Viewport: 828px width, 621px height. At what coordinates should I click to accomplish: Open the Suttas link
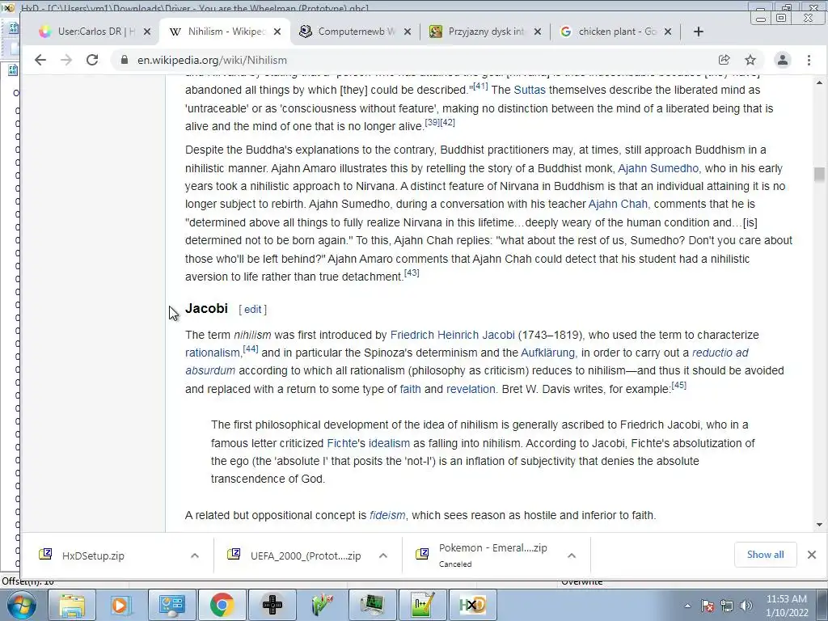(530, 90)
